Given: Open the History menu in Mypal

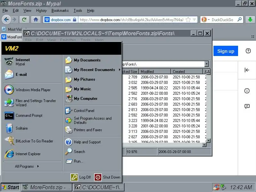Looking at the screenshot, I should [41, 11].
